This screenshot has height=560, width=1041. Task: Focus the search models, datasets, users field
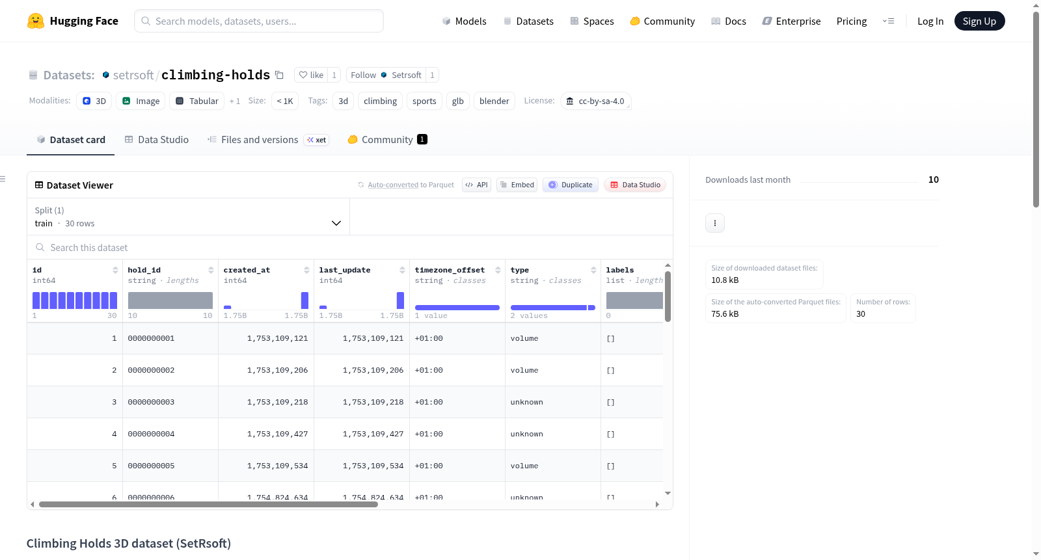pos(259,21)
